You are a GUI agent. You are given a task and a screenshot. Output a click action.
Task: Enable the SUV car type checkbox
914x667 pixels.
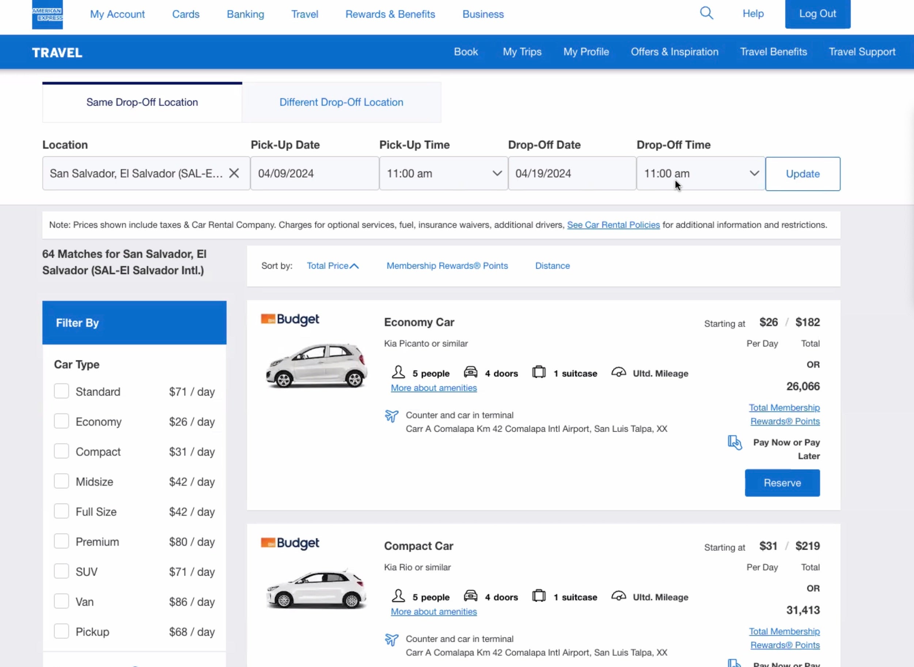tap(61, 571)
